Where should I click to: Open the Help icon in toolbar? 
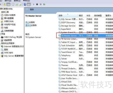coord(25,4)
